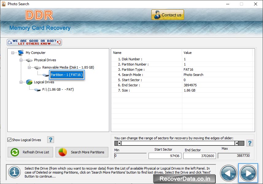Toggle Show Logical Drives checkbox
This screenshot has width=263, height=184.
10,140
